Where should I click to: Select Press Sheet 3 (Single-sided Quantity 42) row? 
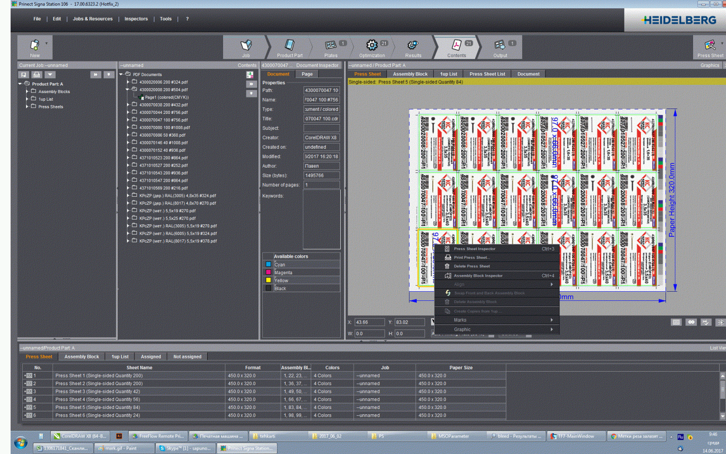click(x=264, y=391)
